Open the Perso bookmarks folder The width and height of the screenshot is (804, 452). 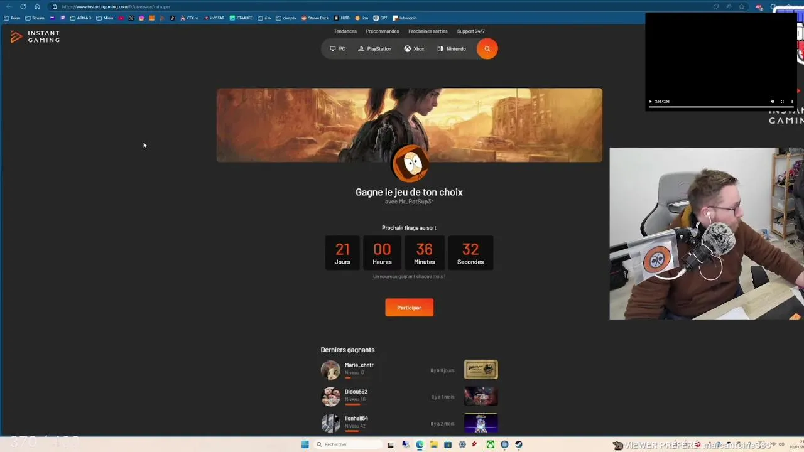click(12, 18)
